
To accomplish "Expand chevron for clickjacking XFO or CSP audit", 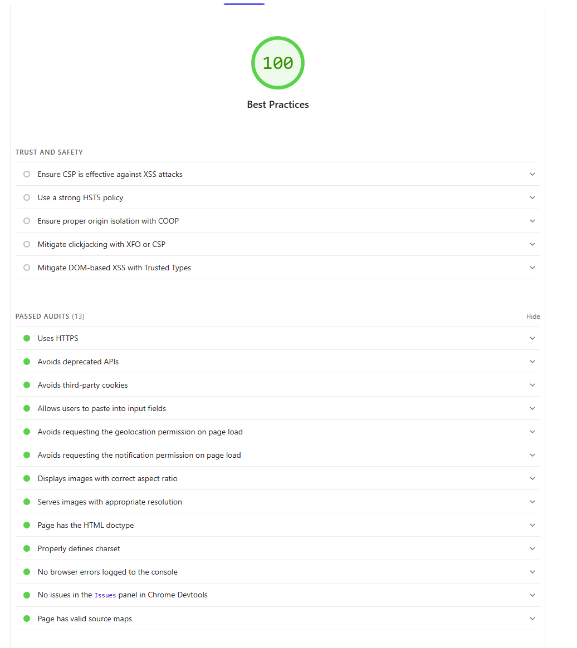I will tap(532, 244).
